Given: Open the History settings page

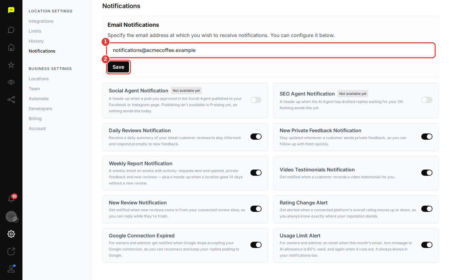Looking at the screenshot, I should click(x=36, y=41).
